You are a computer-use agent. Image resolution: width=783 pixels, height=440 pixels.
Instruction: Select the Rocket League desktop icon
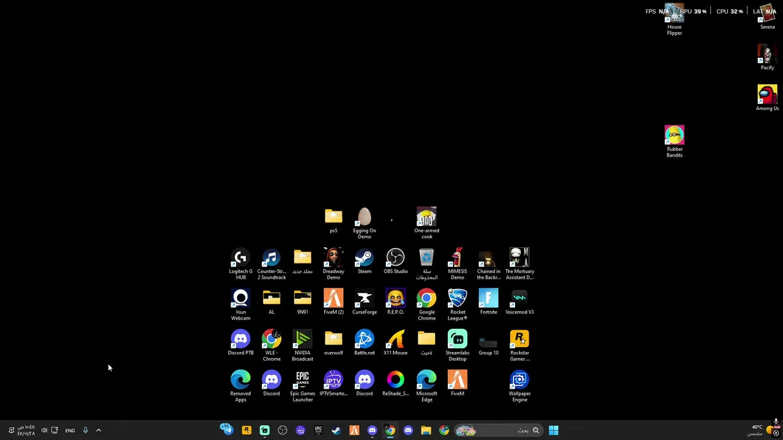[x=458, y=306]
